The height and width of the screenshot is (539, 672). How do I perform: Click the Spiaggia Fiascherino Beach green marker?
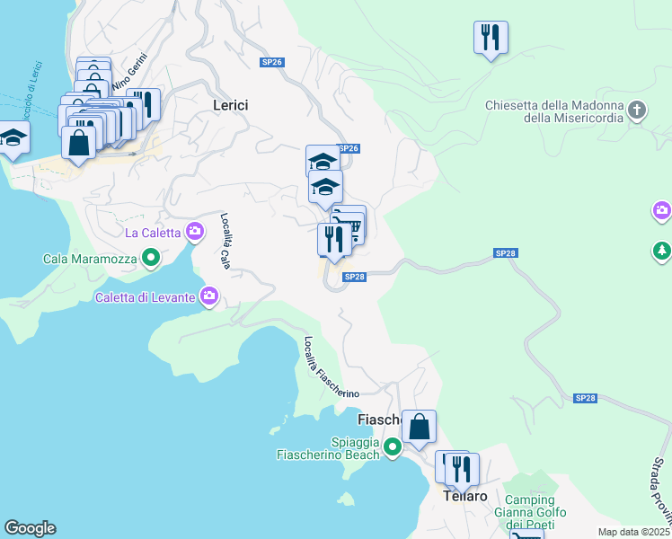(392, 446)
